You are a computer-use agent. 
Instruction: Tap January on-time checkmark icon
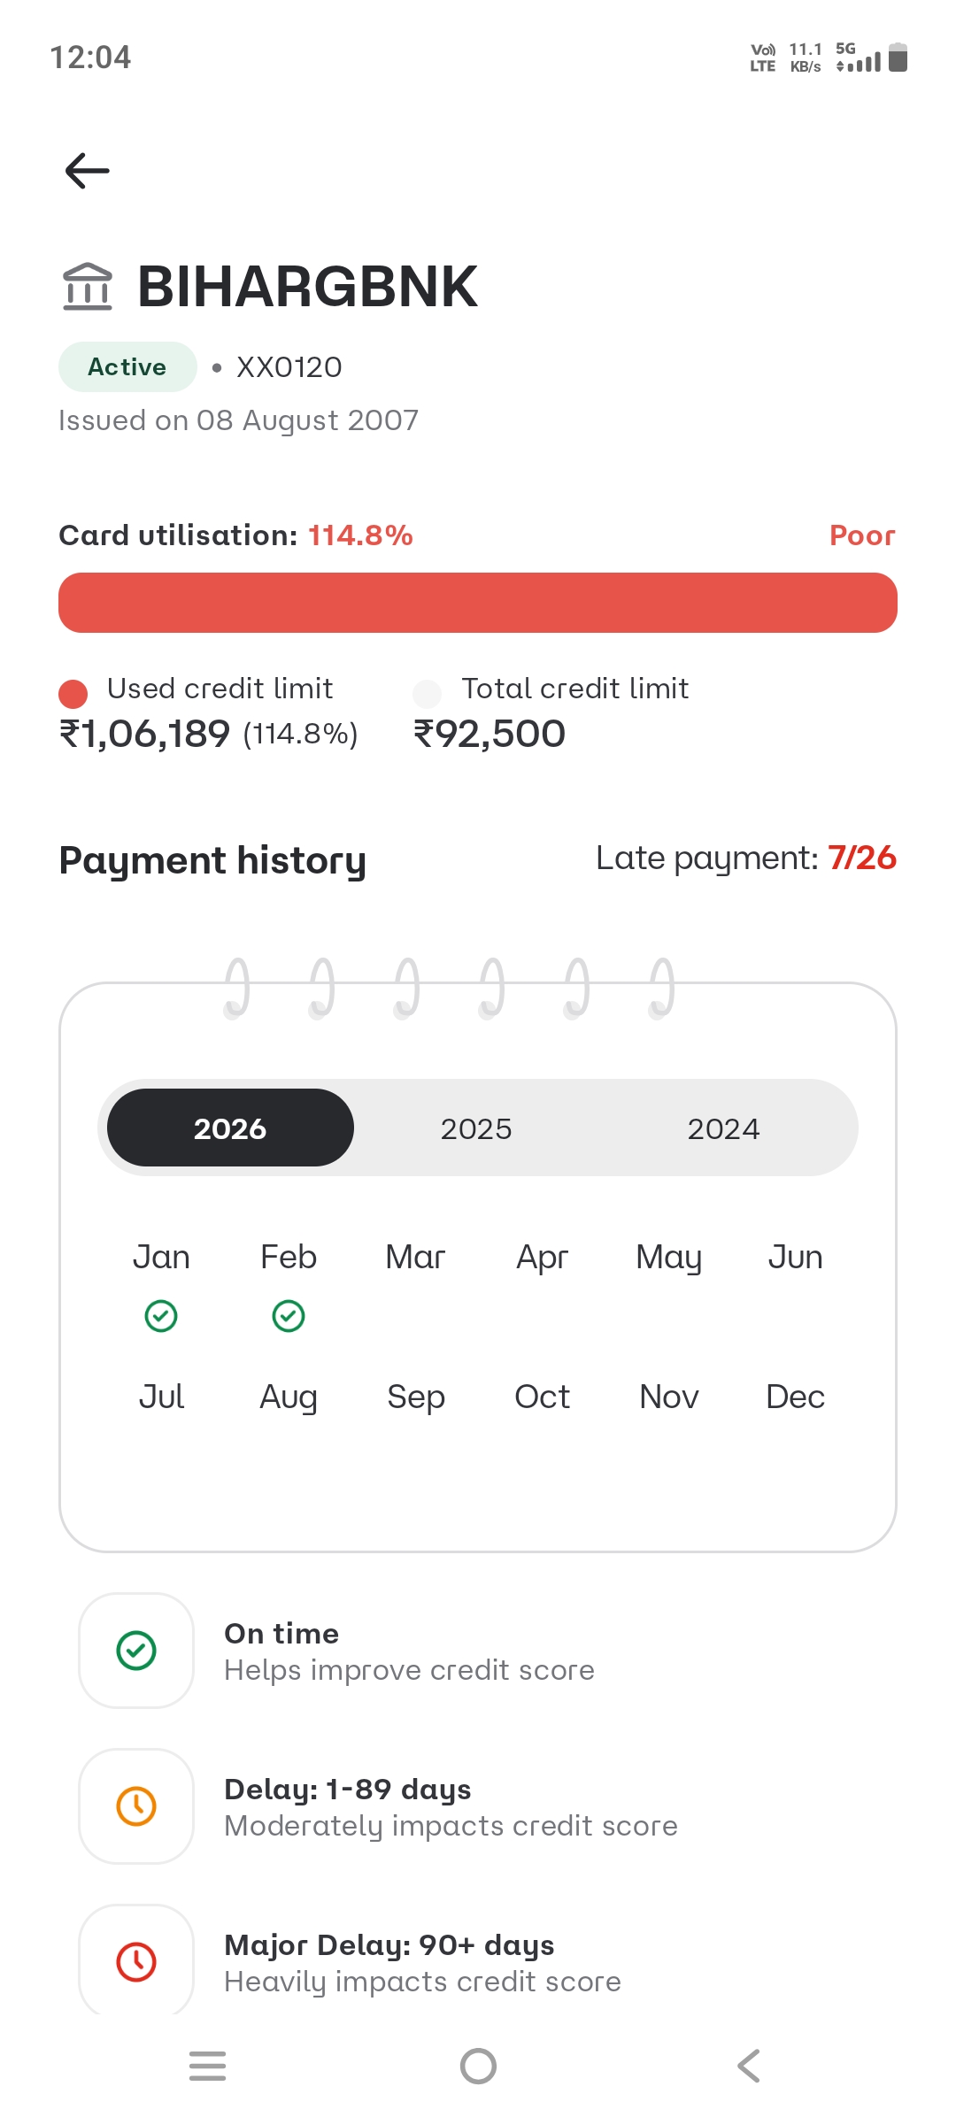161,1316
